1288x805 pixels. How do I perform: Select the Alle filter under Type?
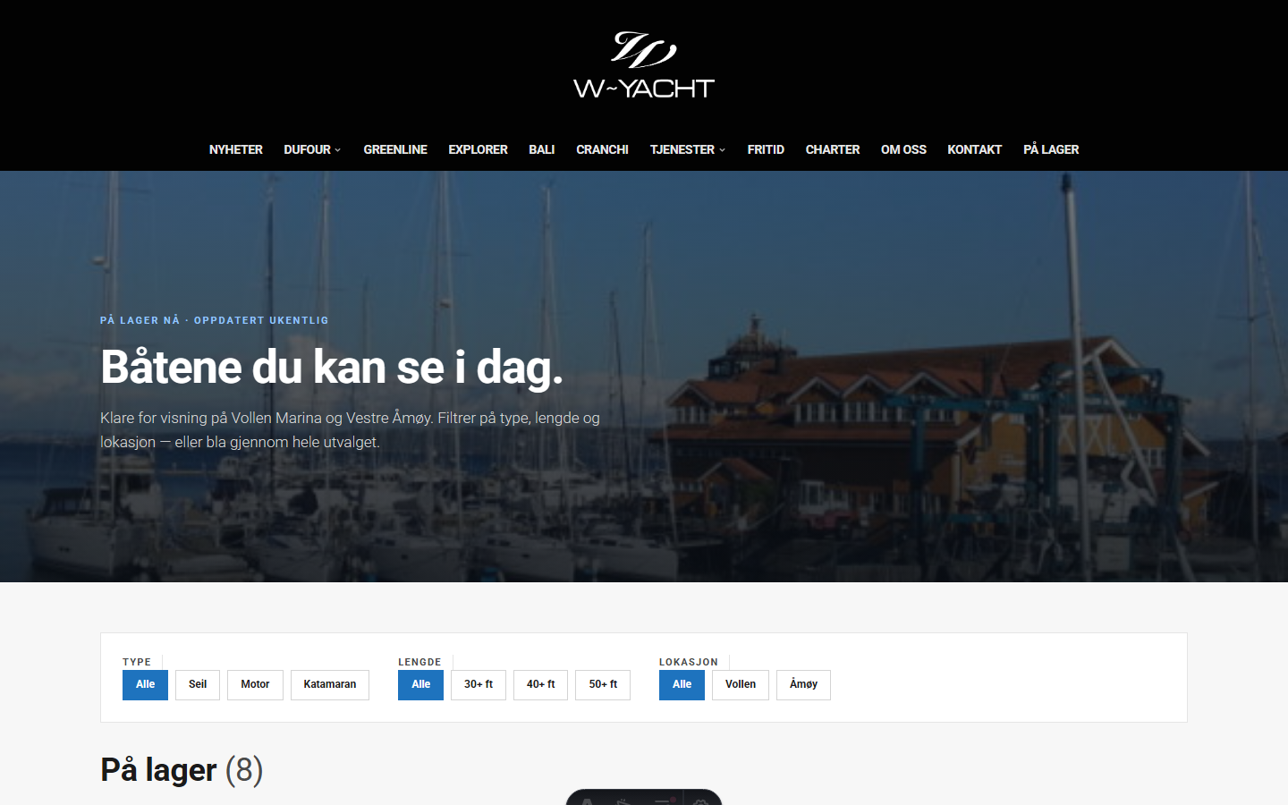pyautogui.click(x=145, y=685)
